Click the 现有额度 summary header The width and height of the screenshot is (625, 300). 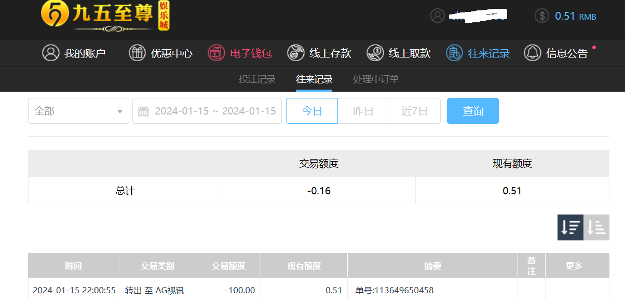point(512,164)
